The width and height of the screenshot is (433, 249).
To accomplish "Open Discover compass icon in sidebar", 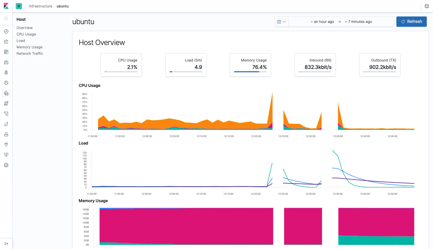I will point(6,31).
